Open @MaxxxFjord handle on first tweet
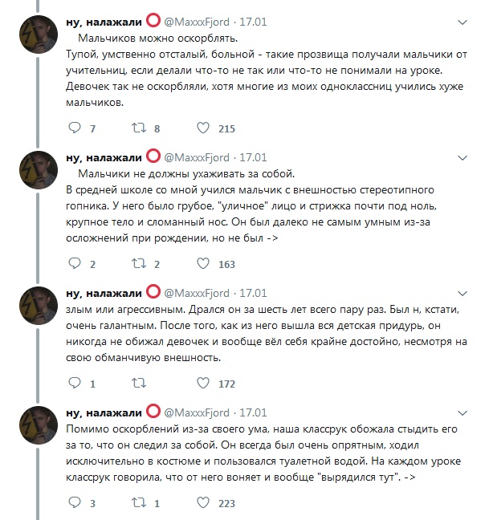The width and height of the screenshot is (489, 520). tap(197, 22)
